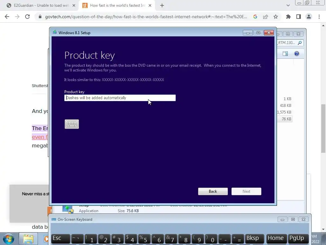326x245 pixels.
Task: Switch to the How fast is the world's fastest tab
Action: point(117,5)
